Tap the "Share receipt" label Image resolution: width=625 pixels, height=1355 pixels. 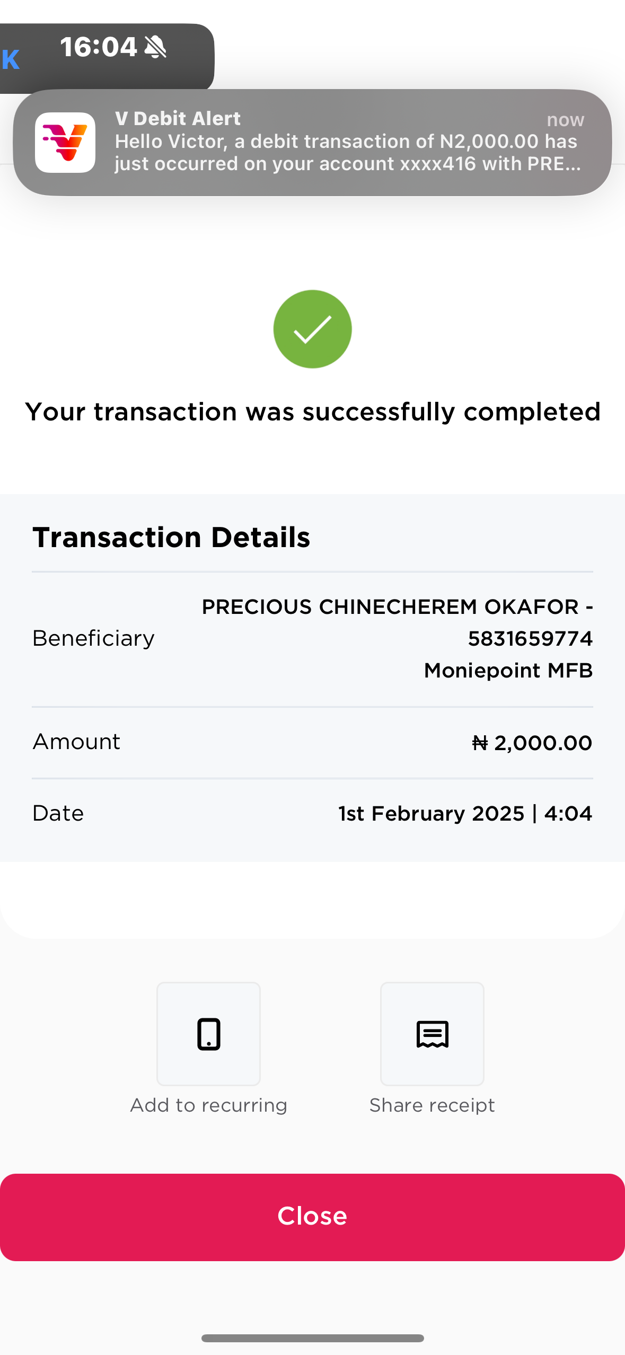pos(432,1105)
